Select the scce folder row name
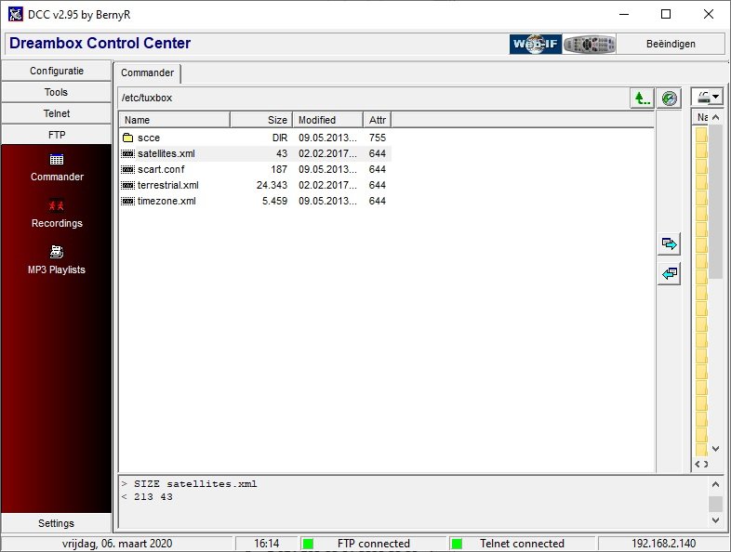Screen dimensions: 731x552 (149, 138)
